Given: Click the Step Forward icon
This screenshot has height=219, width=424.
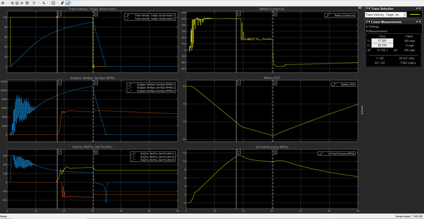Looking at the screenshot, I should pyautogui.click(x=21, y=3).
